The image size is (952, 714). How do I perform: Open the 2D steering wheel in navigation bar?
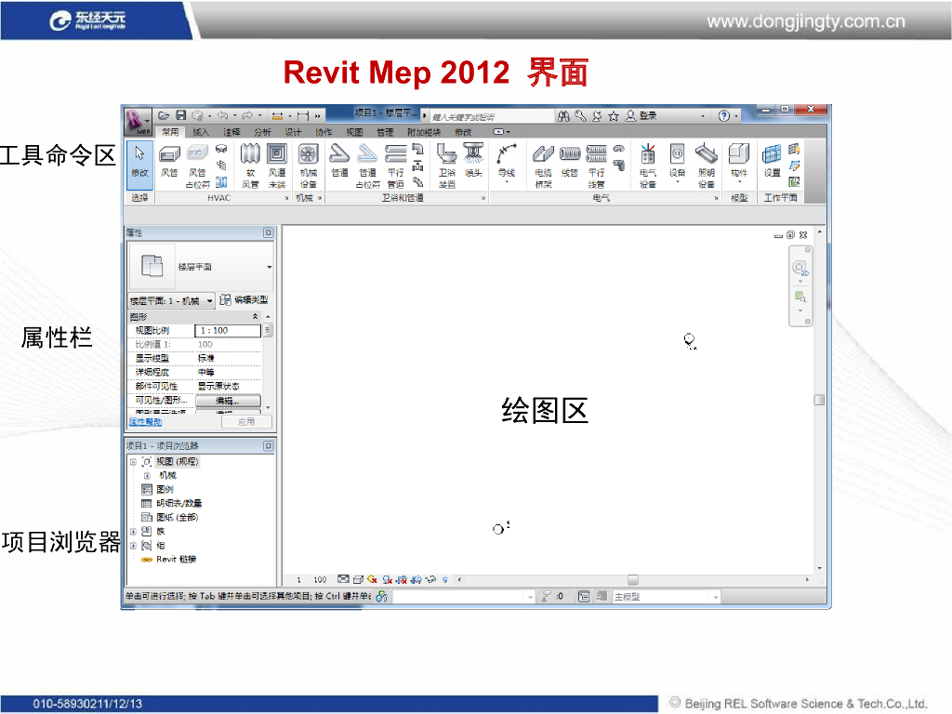point(800,269)
